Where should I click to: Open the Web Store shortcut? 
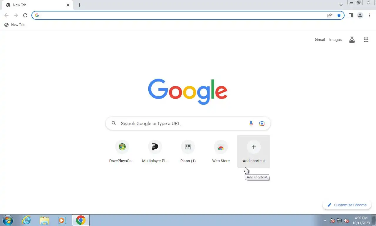coord(221,152)
